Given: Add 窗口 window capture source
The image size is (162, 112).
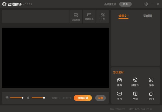Looking at the screenshot, I should 151,96.
